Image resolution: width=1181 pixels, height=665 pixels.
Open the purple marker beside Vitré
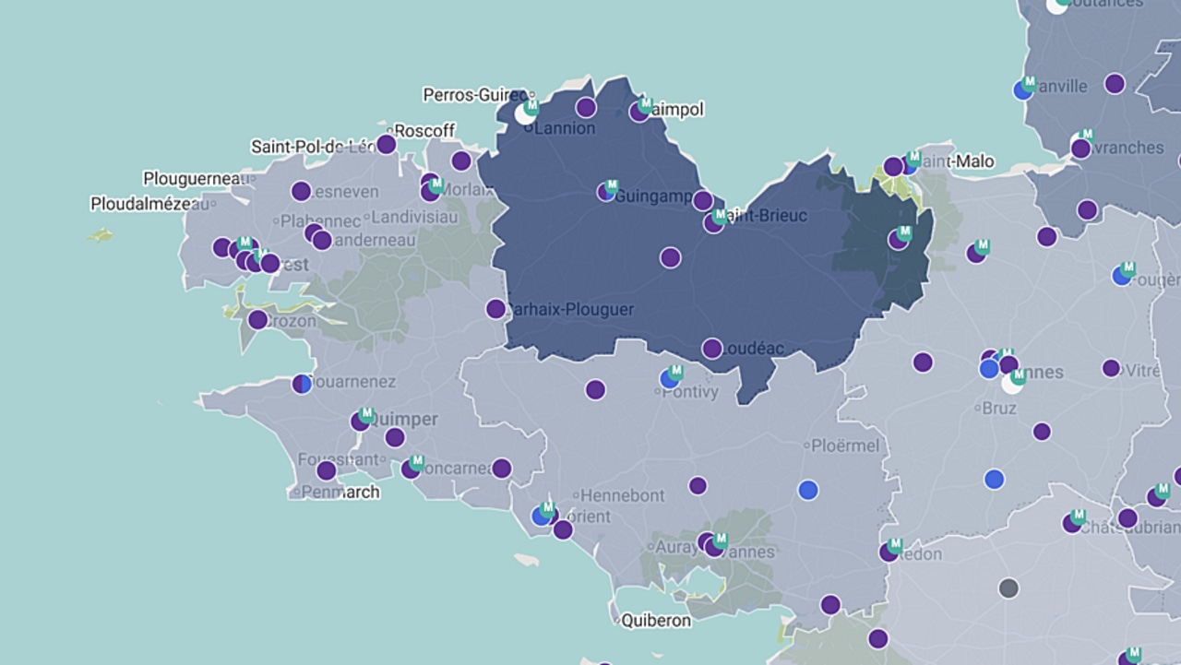(x=1111, y=368)
